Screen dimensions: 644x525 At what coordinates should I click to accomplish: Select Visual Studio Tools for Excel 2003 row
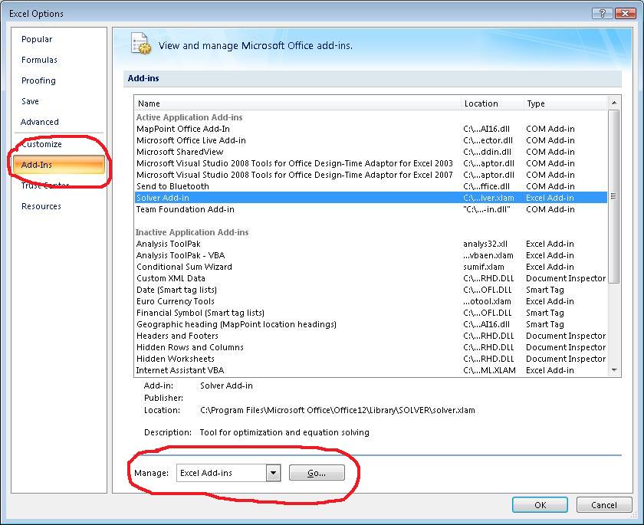tap(371, 163)
